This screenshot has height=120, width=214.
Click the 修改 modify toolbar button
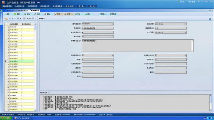(38, 14)
